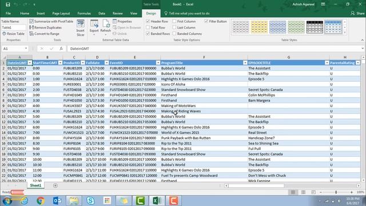Switch to Normal view in status bar
Viewport: 366px width, 206px height.
293,192
